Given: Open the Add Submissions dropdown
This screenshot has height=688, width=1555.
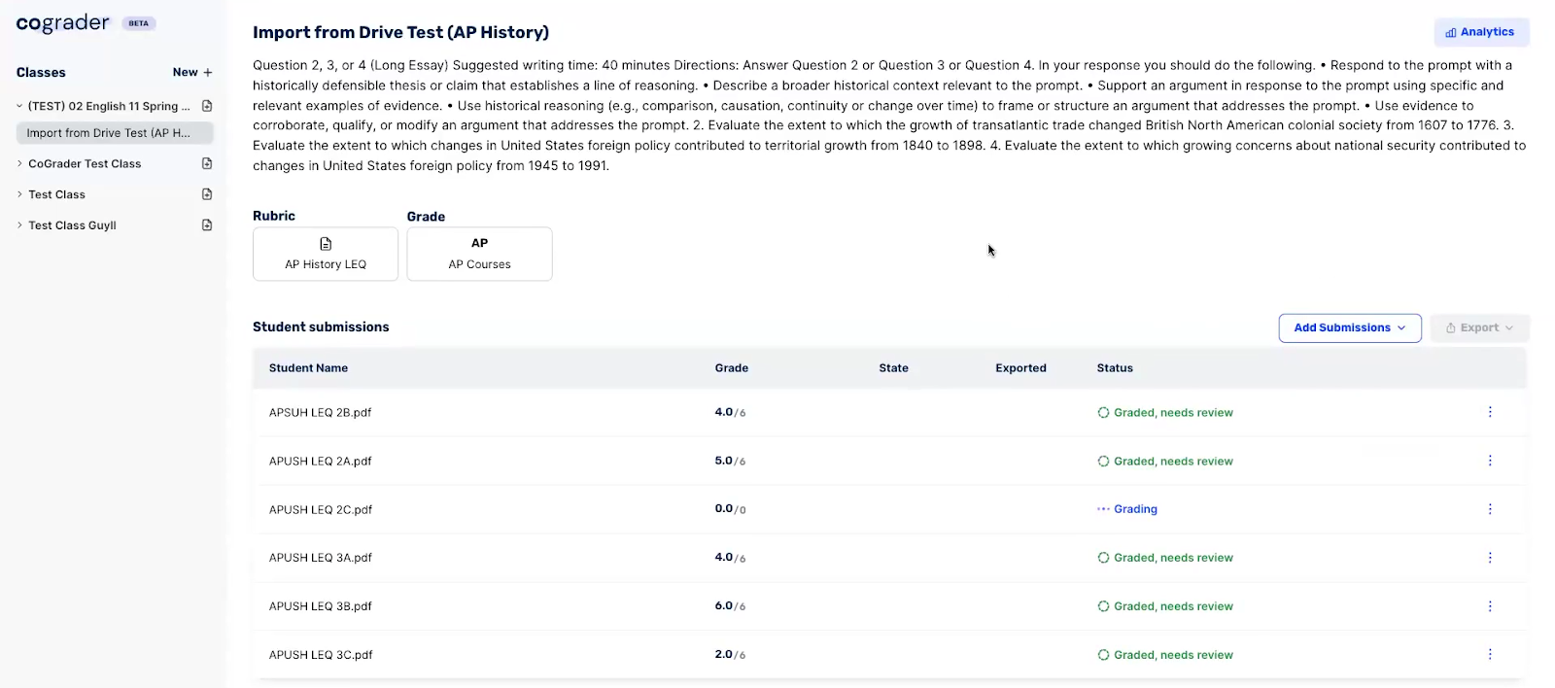Looking at the screenshot, I should click(1349, 328).
